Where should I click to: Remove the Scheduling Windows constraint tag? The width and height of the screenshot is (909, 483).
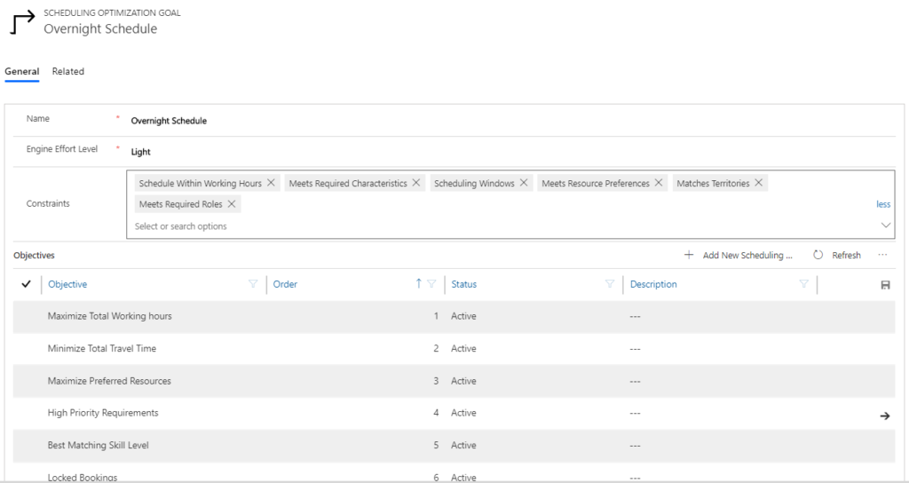[x=524, y=184]
